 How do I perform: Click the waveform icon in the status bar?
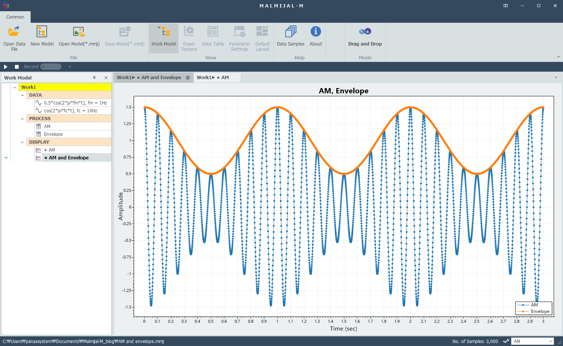(506, 341)
